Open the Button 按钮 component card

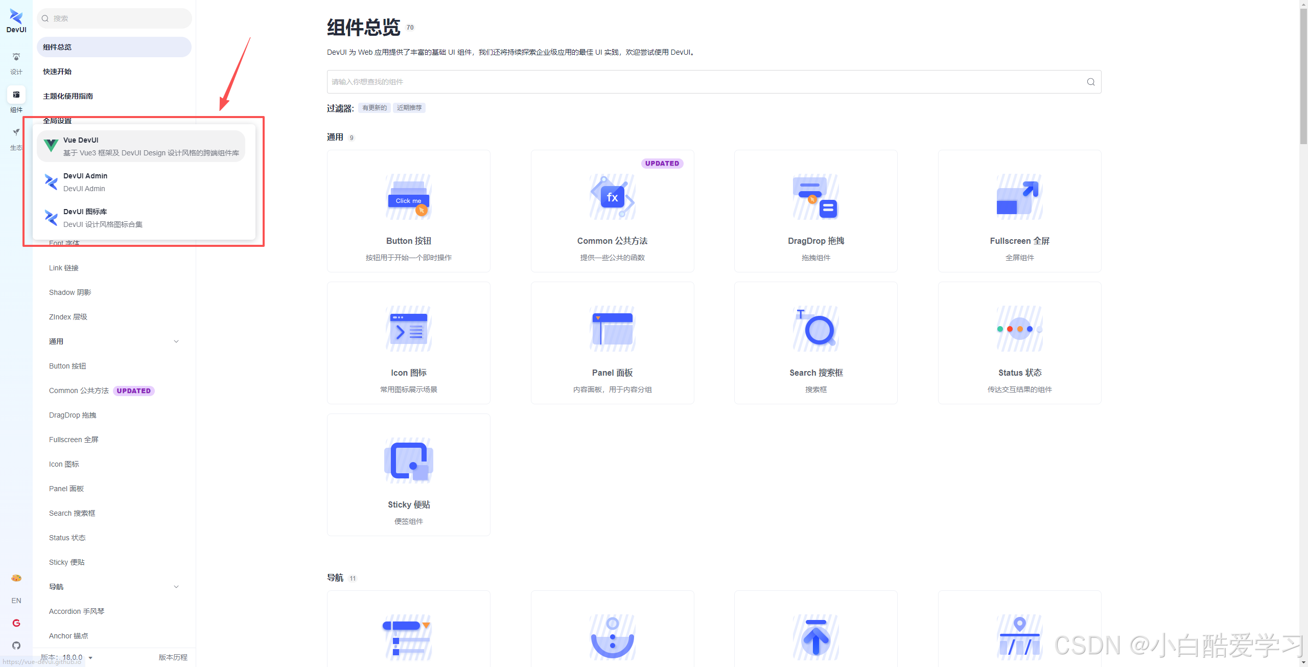(408, 211)
